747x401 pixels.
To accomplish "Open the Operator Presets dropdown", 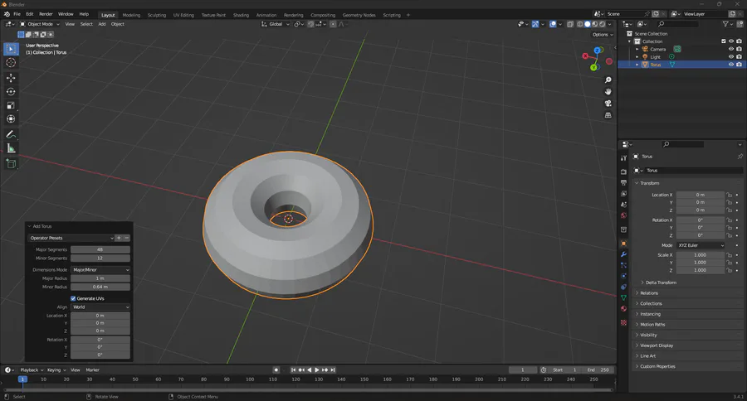I will [71, 238].
